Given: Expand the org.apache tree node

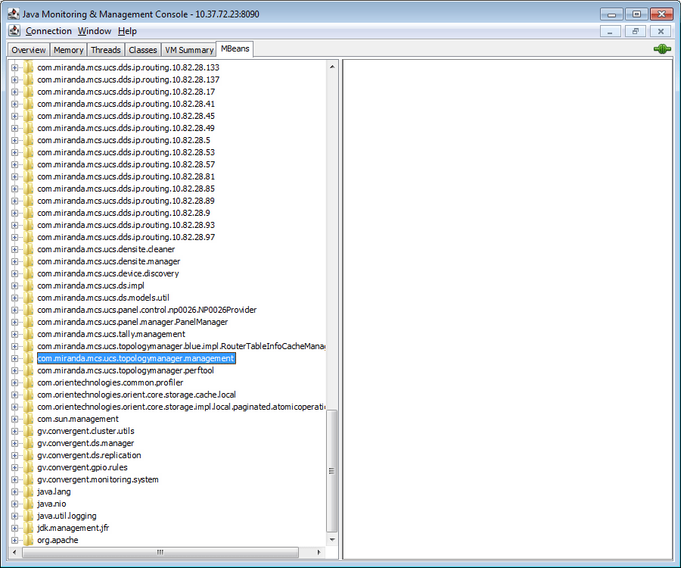Looking at the screenshot, I should [x=15, y=540].
